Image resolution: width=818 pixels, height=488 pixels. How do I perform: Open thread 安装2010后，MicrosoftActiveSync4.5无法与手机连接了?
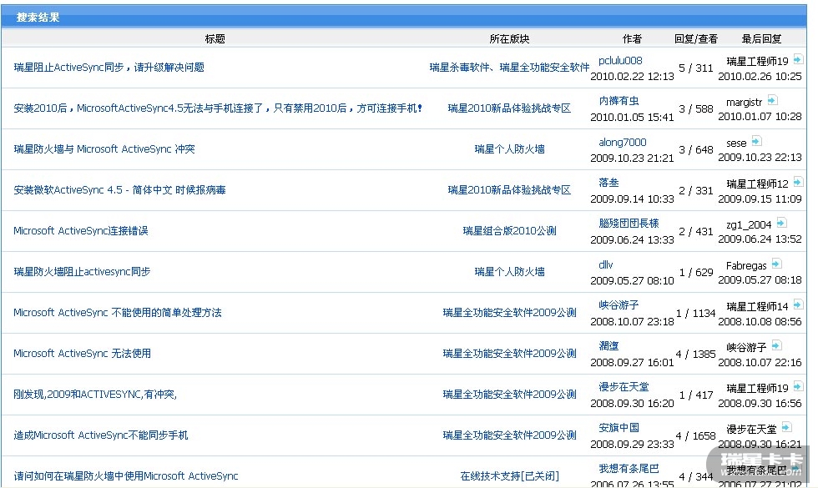pos(218,108)
